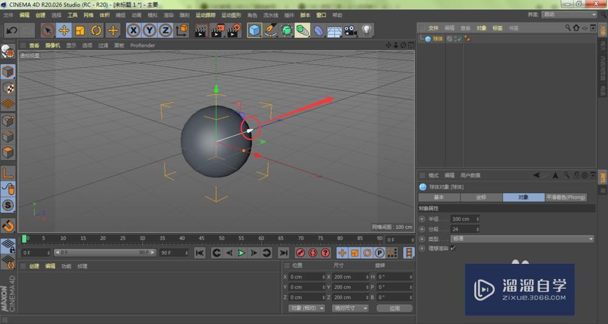Open the viewport 摄像机 menu
The width and height of the screenshot is (608, 324).
(x=53, y=46)
